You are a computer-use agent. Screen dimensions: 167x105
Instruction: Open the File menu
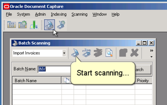(9, 14)
